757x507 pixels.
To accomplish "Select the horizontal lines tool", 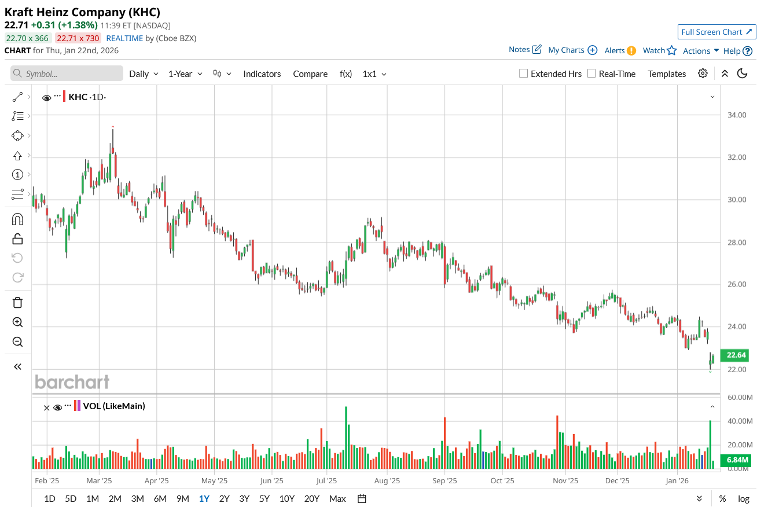I will 17,194.
